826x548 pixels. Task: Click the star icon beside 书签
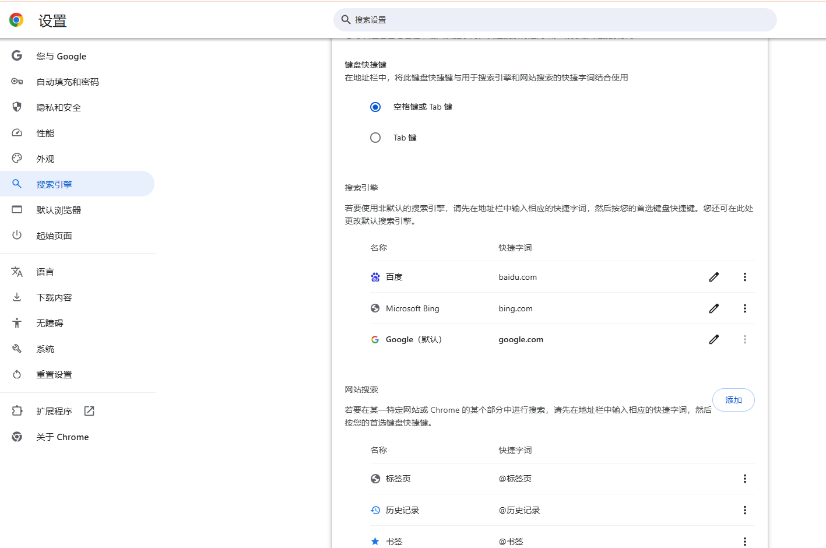point(375,542)
